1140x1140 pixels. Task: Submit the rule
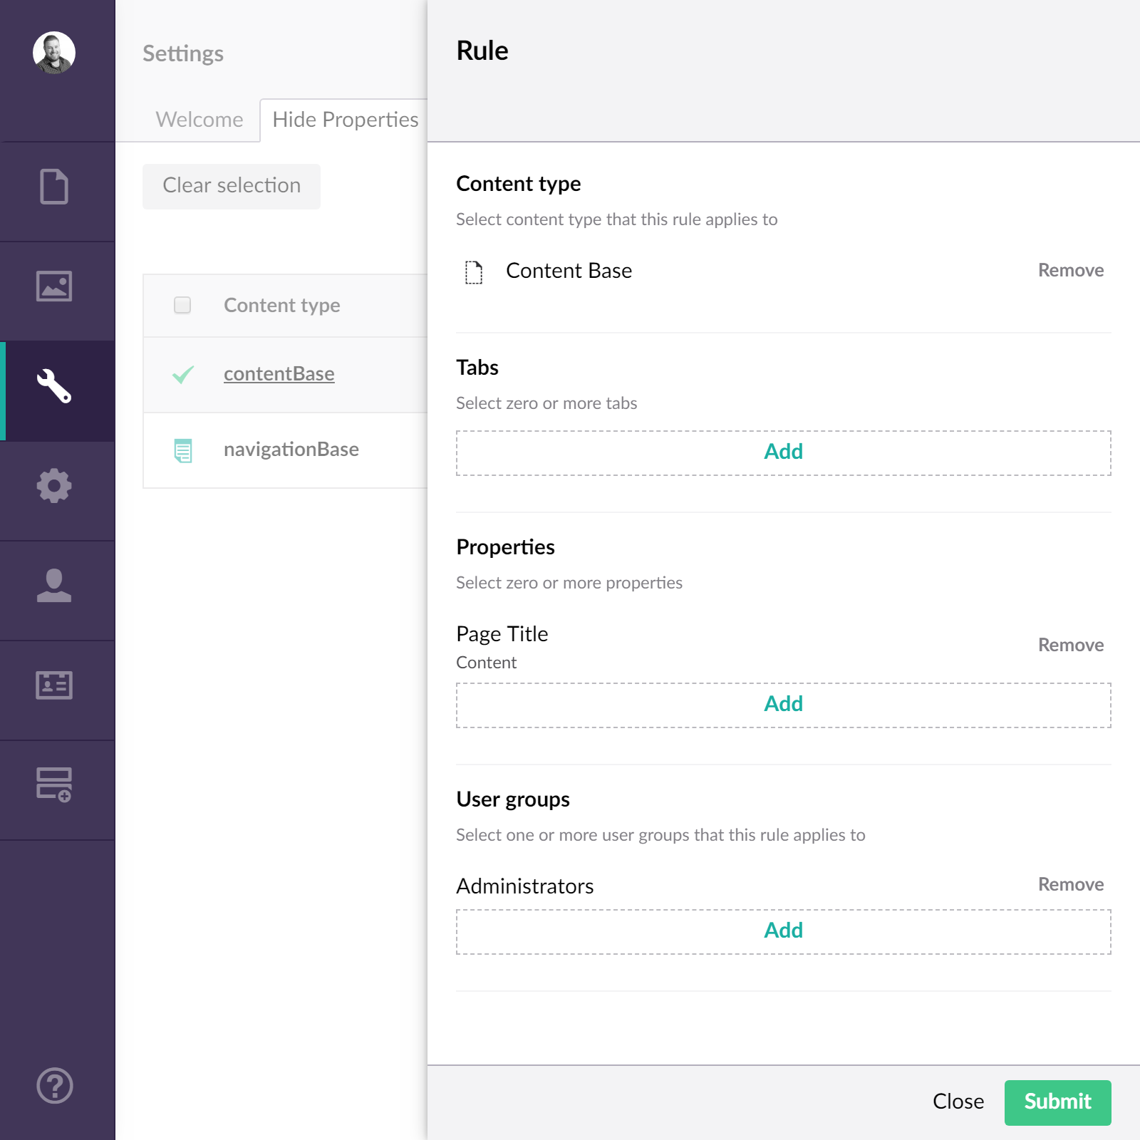(x=1057, y=1102)
